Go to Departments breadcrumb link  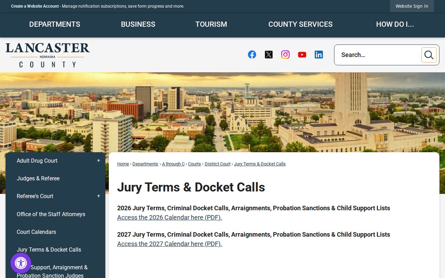tap(145, 164)
